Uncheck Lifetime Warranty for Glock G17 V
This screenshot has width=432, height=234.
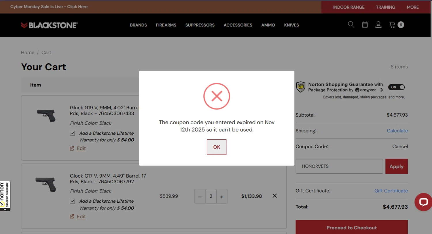(72, 201)
